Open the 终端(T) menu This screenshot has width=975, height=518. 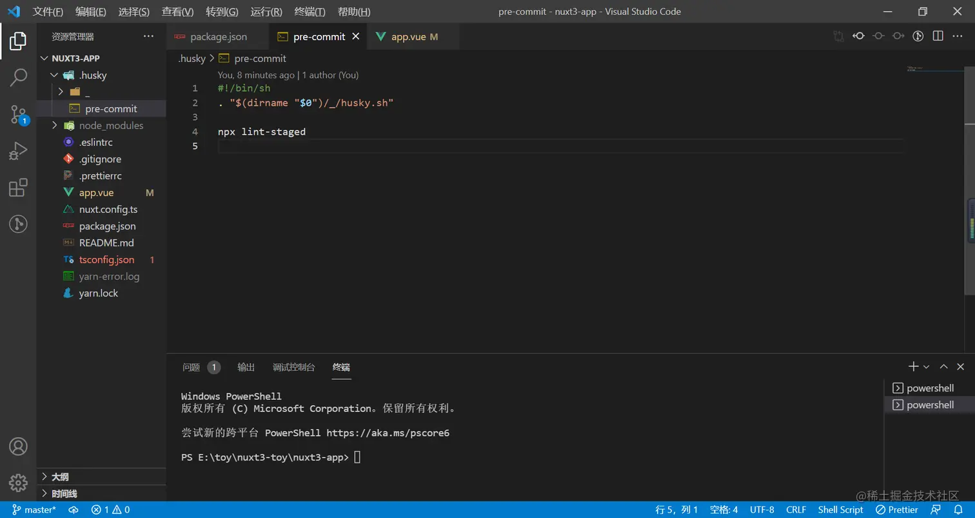[x=310, y=12]
